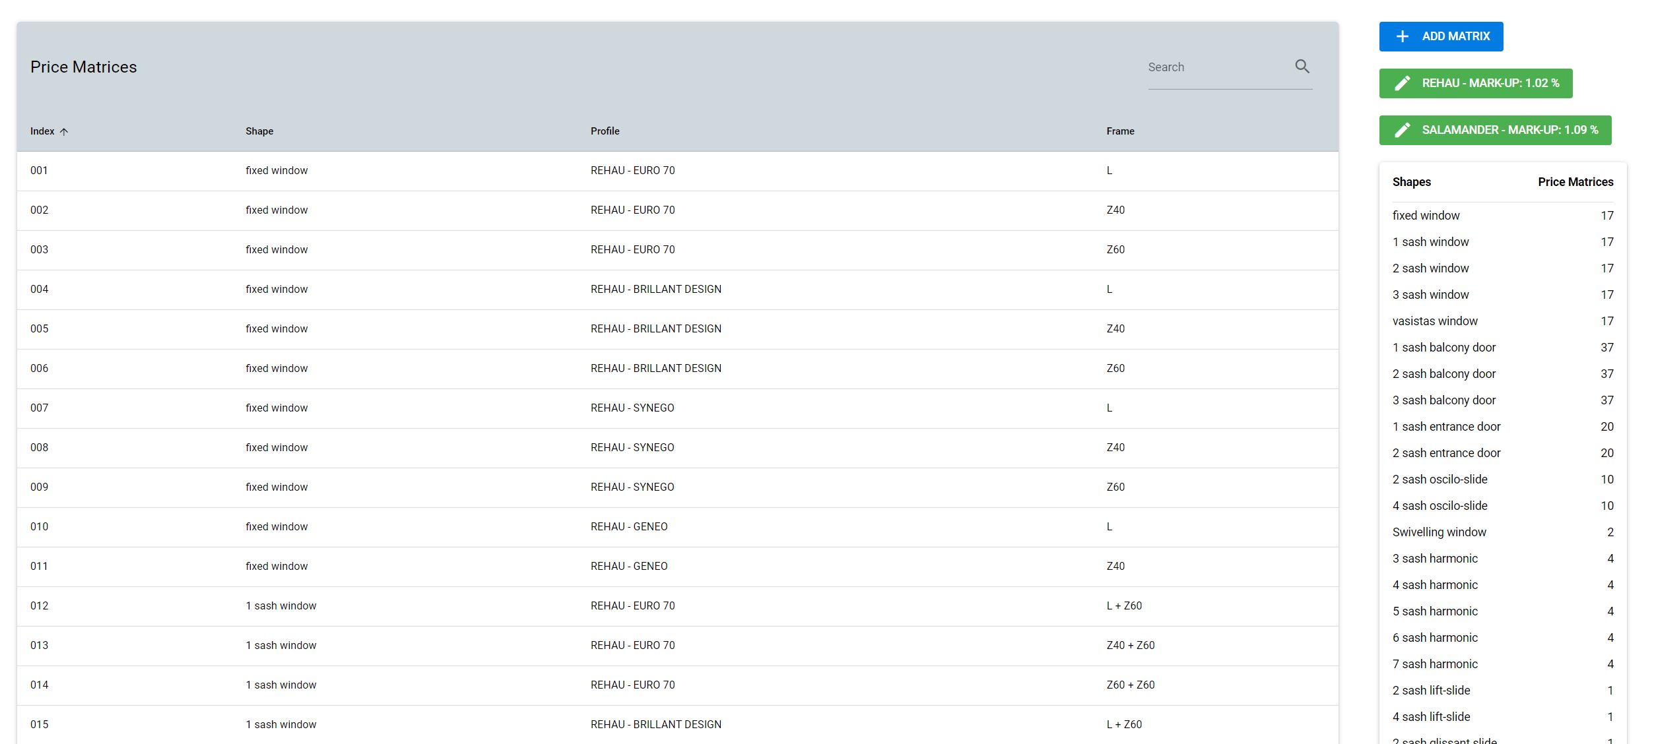Click the plus icon on Add Matrix
Image resolution: width=1654 pixels, height=744 pixels.
(1403, 36)
